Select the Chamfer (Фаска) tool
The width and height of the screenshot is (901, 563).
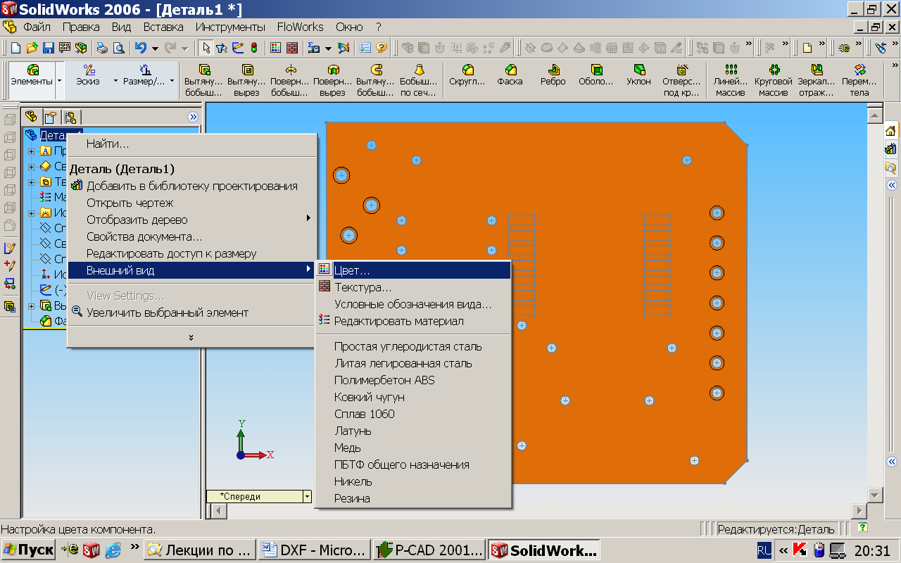[x=510, y=75]
